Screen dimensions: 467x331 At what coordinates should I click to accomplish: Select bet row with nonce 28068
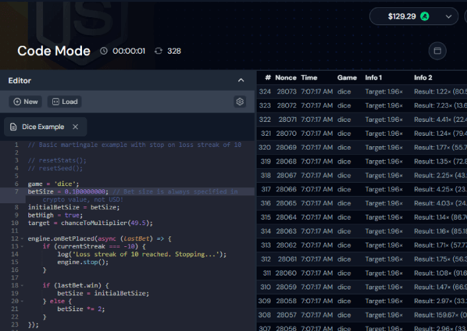pos(362,162)
